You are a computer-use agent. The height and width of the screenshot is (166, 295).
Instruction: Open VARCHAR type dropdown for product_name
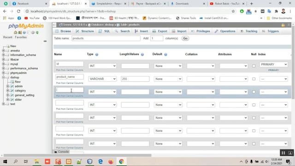(102, 79)
